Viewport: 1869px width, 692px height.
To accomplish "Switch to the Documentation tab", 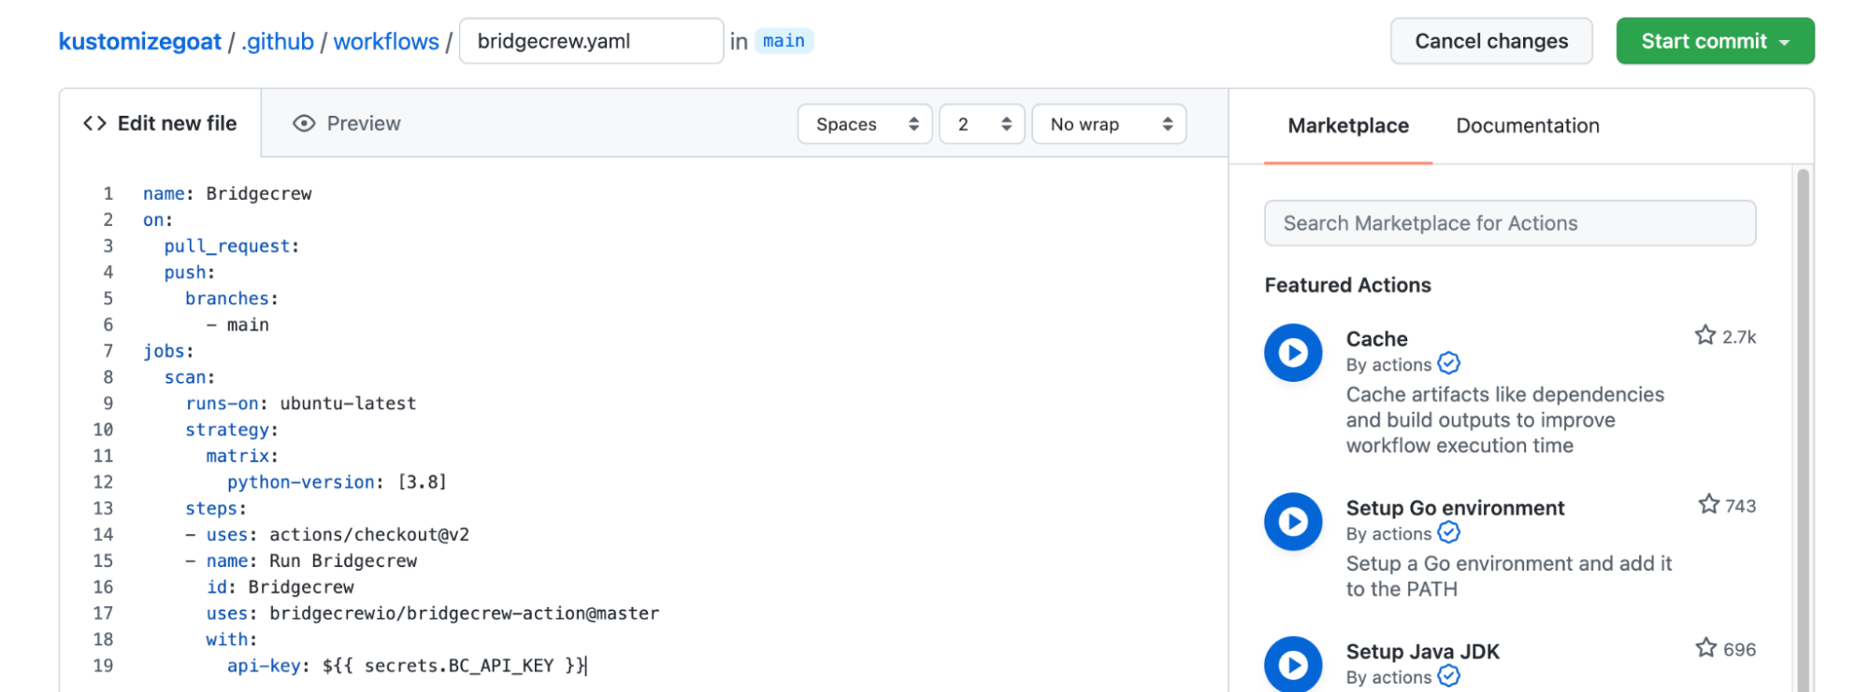I will point(1528,126).
